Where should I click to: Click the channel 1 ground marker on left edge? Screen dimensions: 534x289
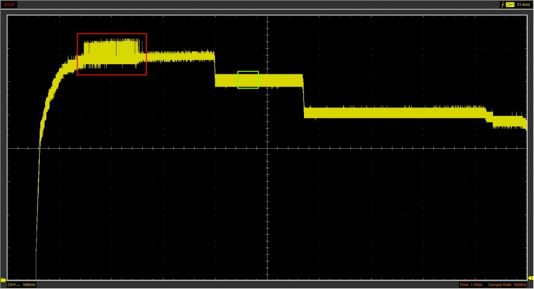[x=3, y=280]
